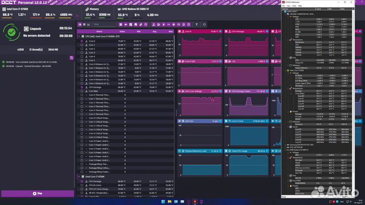Open File menu in CPUID HWMonitor
This screenshot has height=205, width=365.
coord(283,6)
